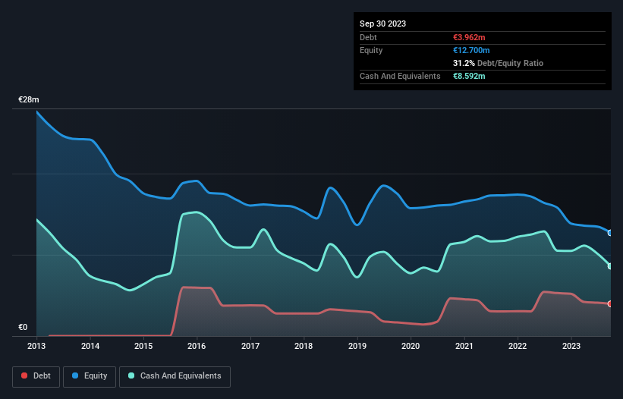Click Cash And Equivalents label in tooltip
This screenshot has height=399, width=623.
click(x=400, y=76)
